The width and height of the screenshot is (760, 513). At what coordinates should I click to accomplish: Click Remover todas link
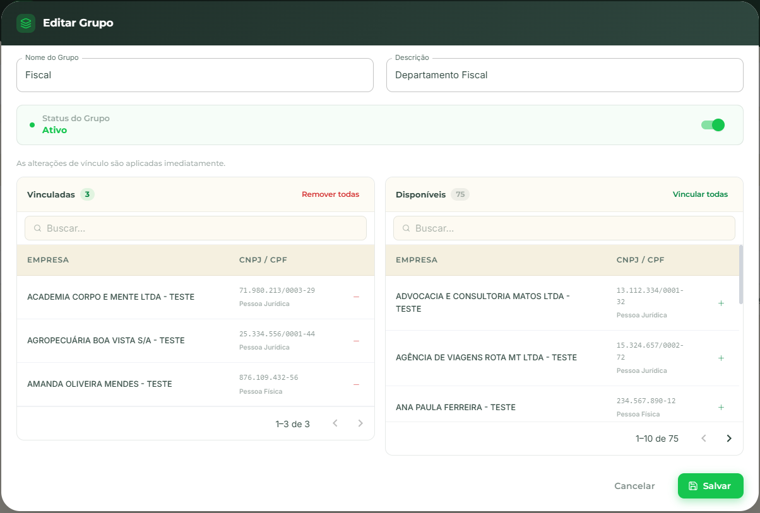pyautogui.click(x=330, y=194)
